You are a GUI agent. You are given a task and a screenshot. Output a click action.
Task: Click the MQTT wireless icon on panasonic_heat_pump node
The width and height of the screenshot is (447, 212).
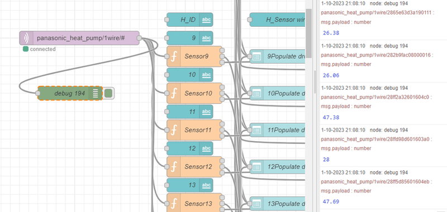pos(26,38)
